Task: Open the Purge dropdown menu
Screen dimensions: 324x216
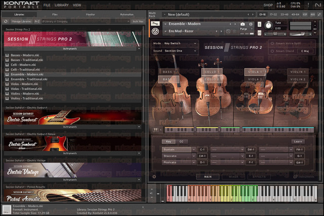Action: point(247,29)
